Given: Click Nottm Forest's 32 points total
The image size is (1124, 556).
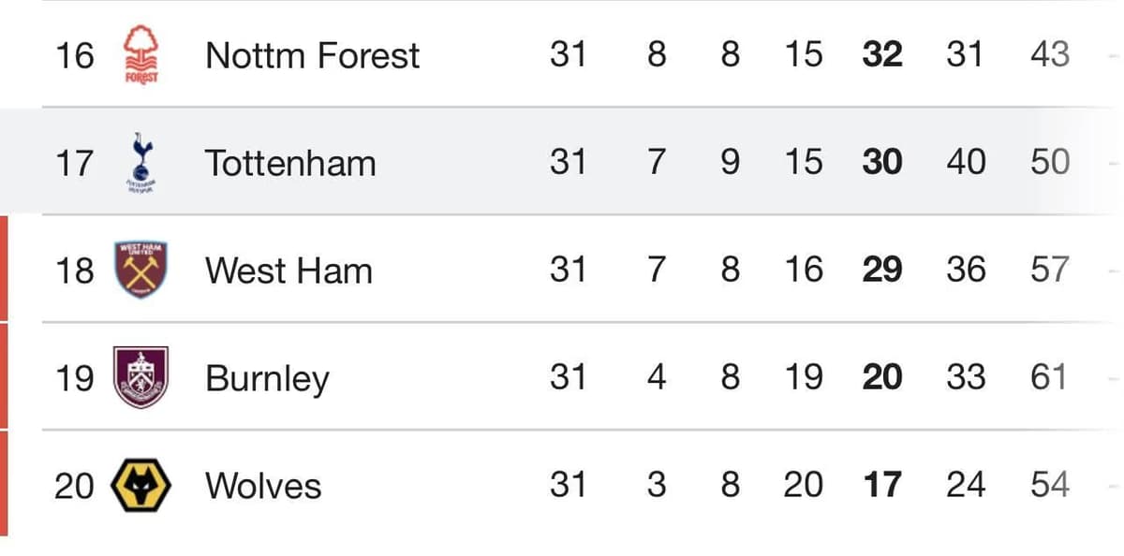Looking at the screenshot, I should click(x=882, y=55).
